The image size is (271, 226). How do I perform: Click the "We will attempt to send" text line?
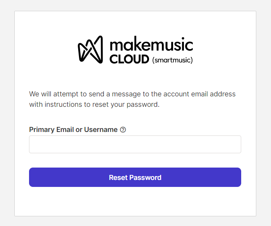pos(132,94)
